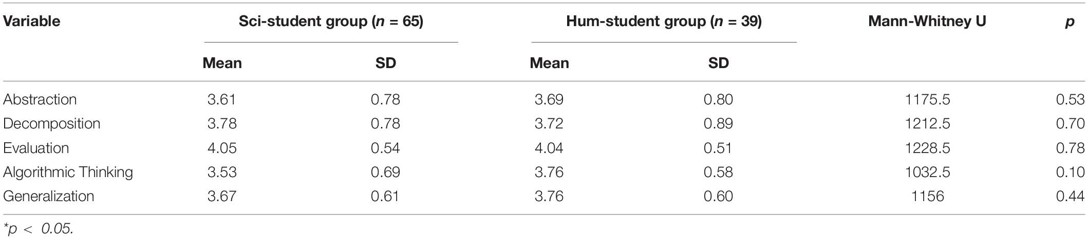Image resolution: width=1088 pixels, height=239 pixels.
Task: Click the Variable column header
Action: click(32, 21)
